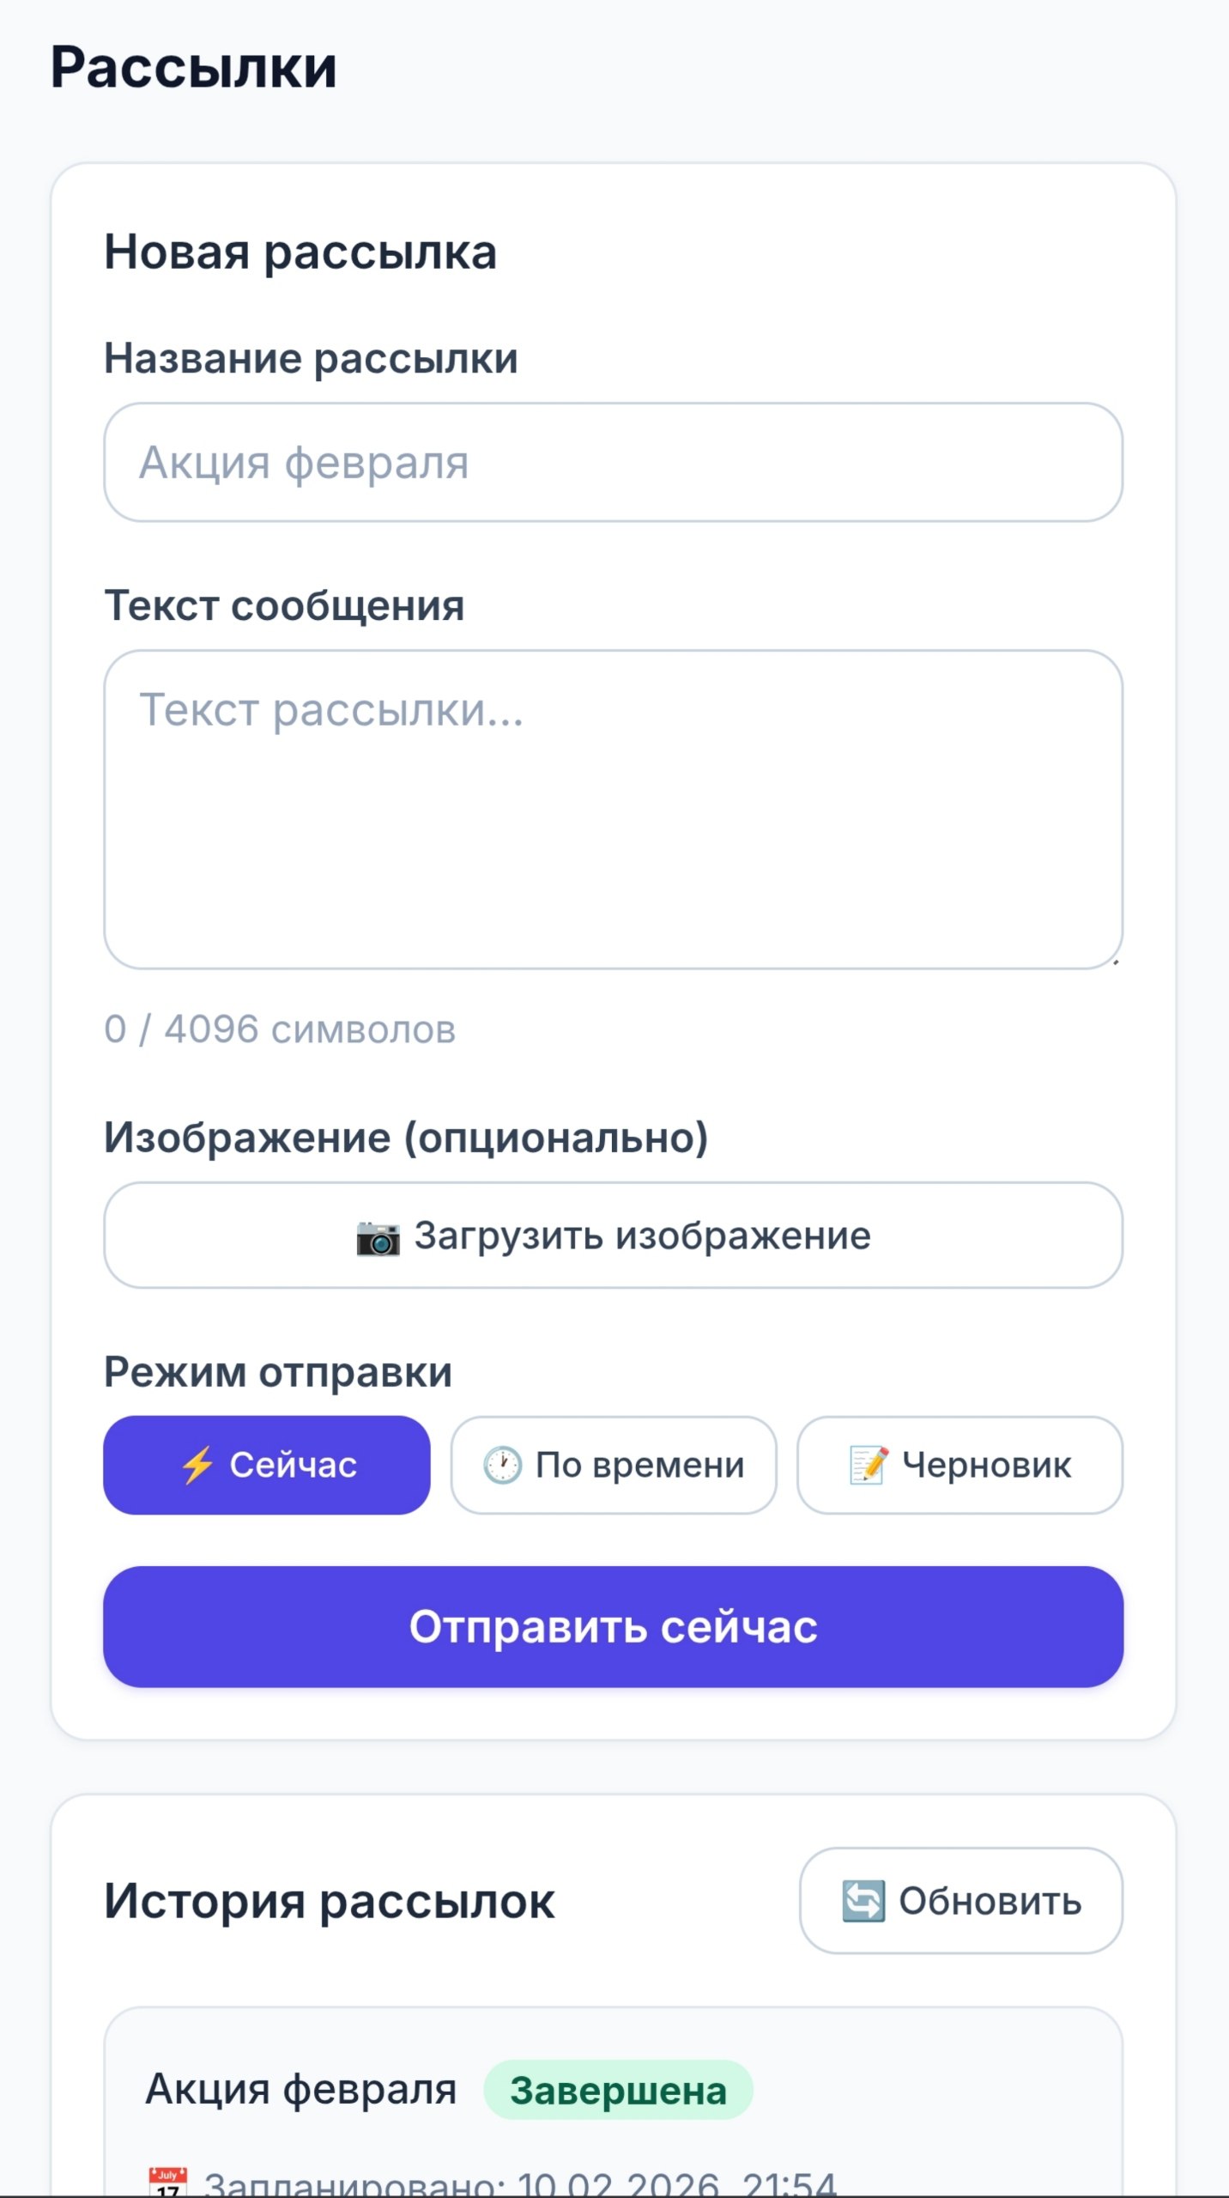The image size is (1229, 2198).
Task: Click the Завершена status badge
Action: 614,2090
